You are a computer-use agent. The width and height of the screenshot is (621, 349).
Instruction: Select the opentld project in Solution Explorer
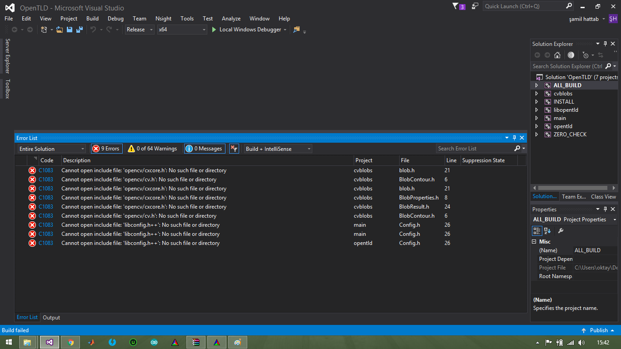point(563,126)
